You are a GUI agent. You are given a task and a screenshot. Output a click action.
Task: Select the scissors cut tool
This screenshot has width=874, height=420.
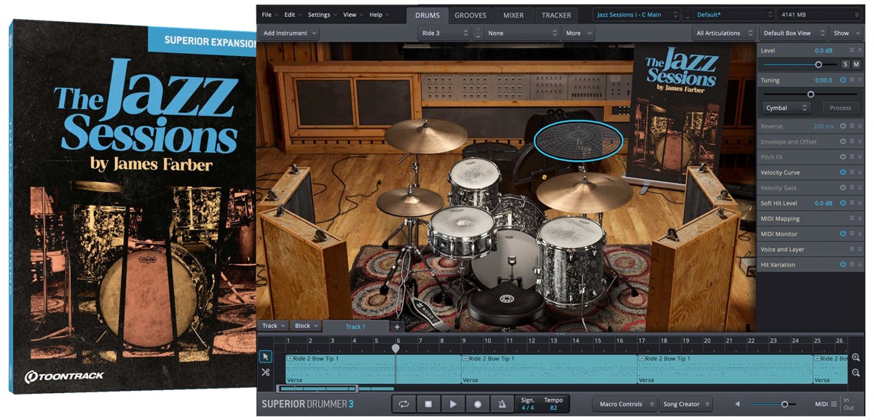click(265, 373)
